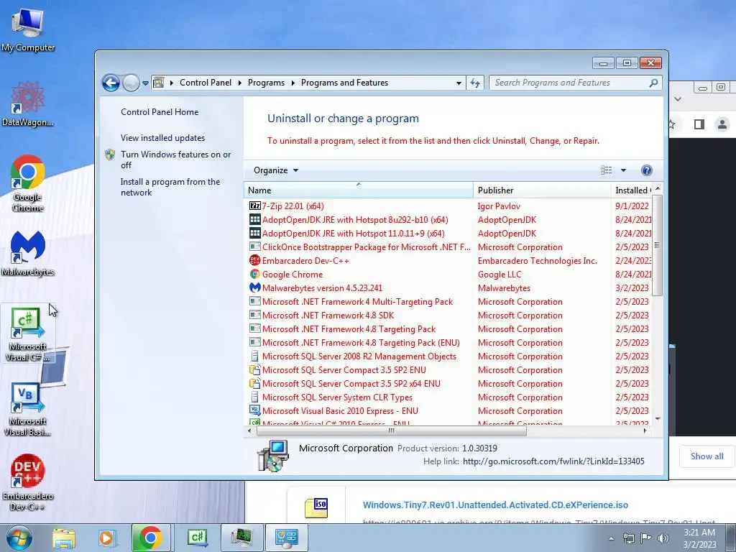
Task: Open Windows Media Player taskbar icon
Action: (x=106, y=538)
